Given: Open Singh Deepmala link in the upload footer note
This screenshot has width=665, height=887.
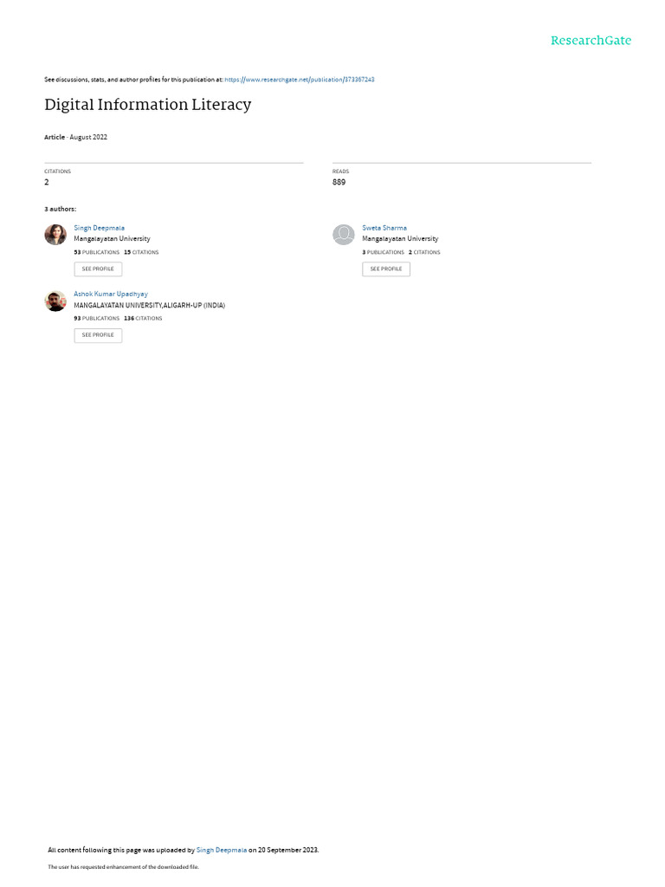Looking at the screenshot, I should [221, 850].
